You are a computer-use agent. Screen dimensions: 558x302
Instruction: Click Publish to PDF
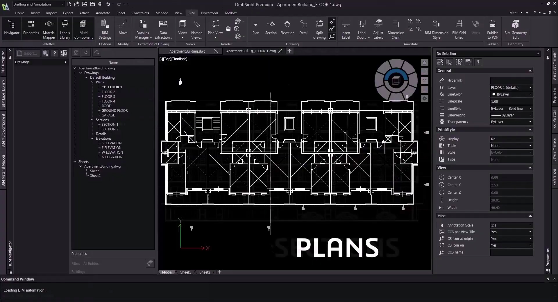tap(493, 28)
